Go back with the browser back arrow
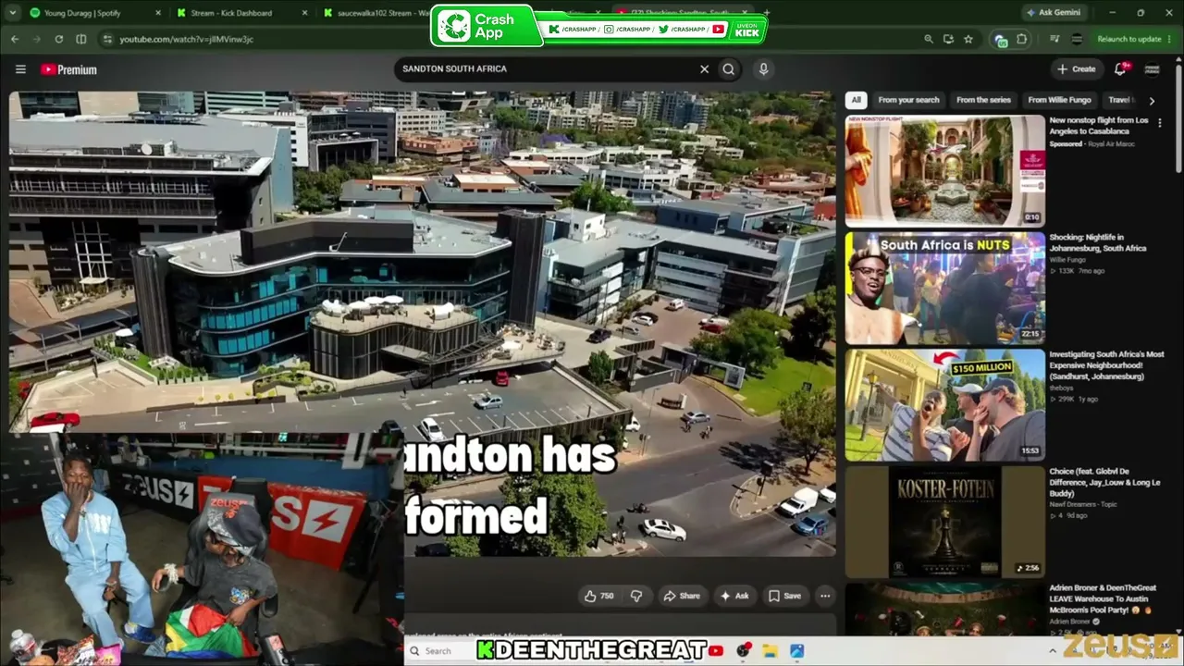 [x=15, y=39]
